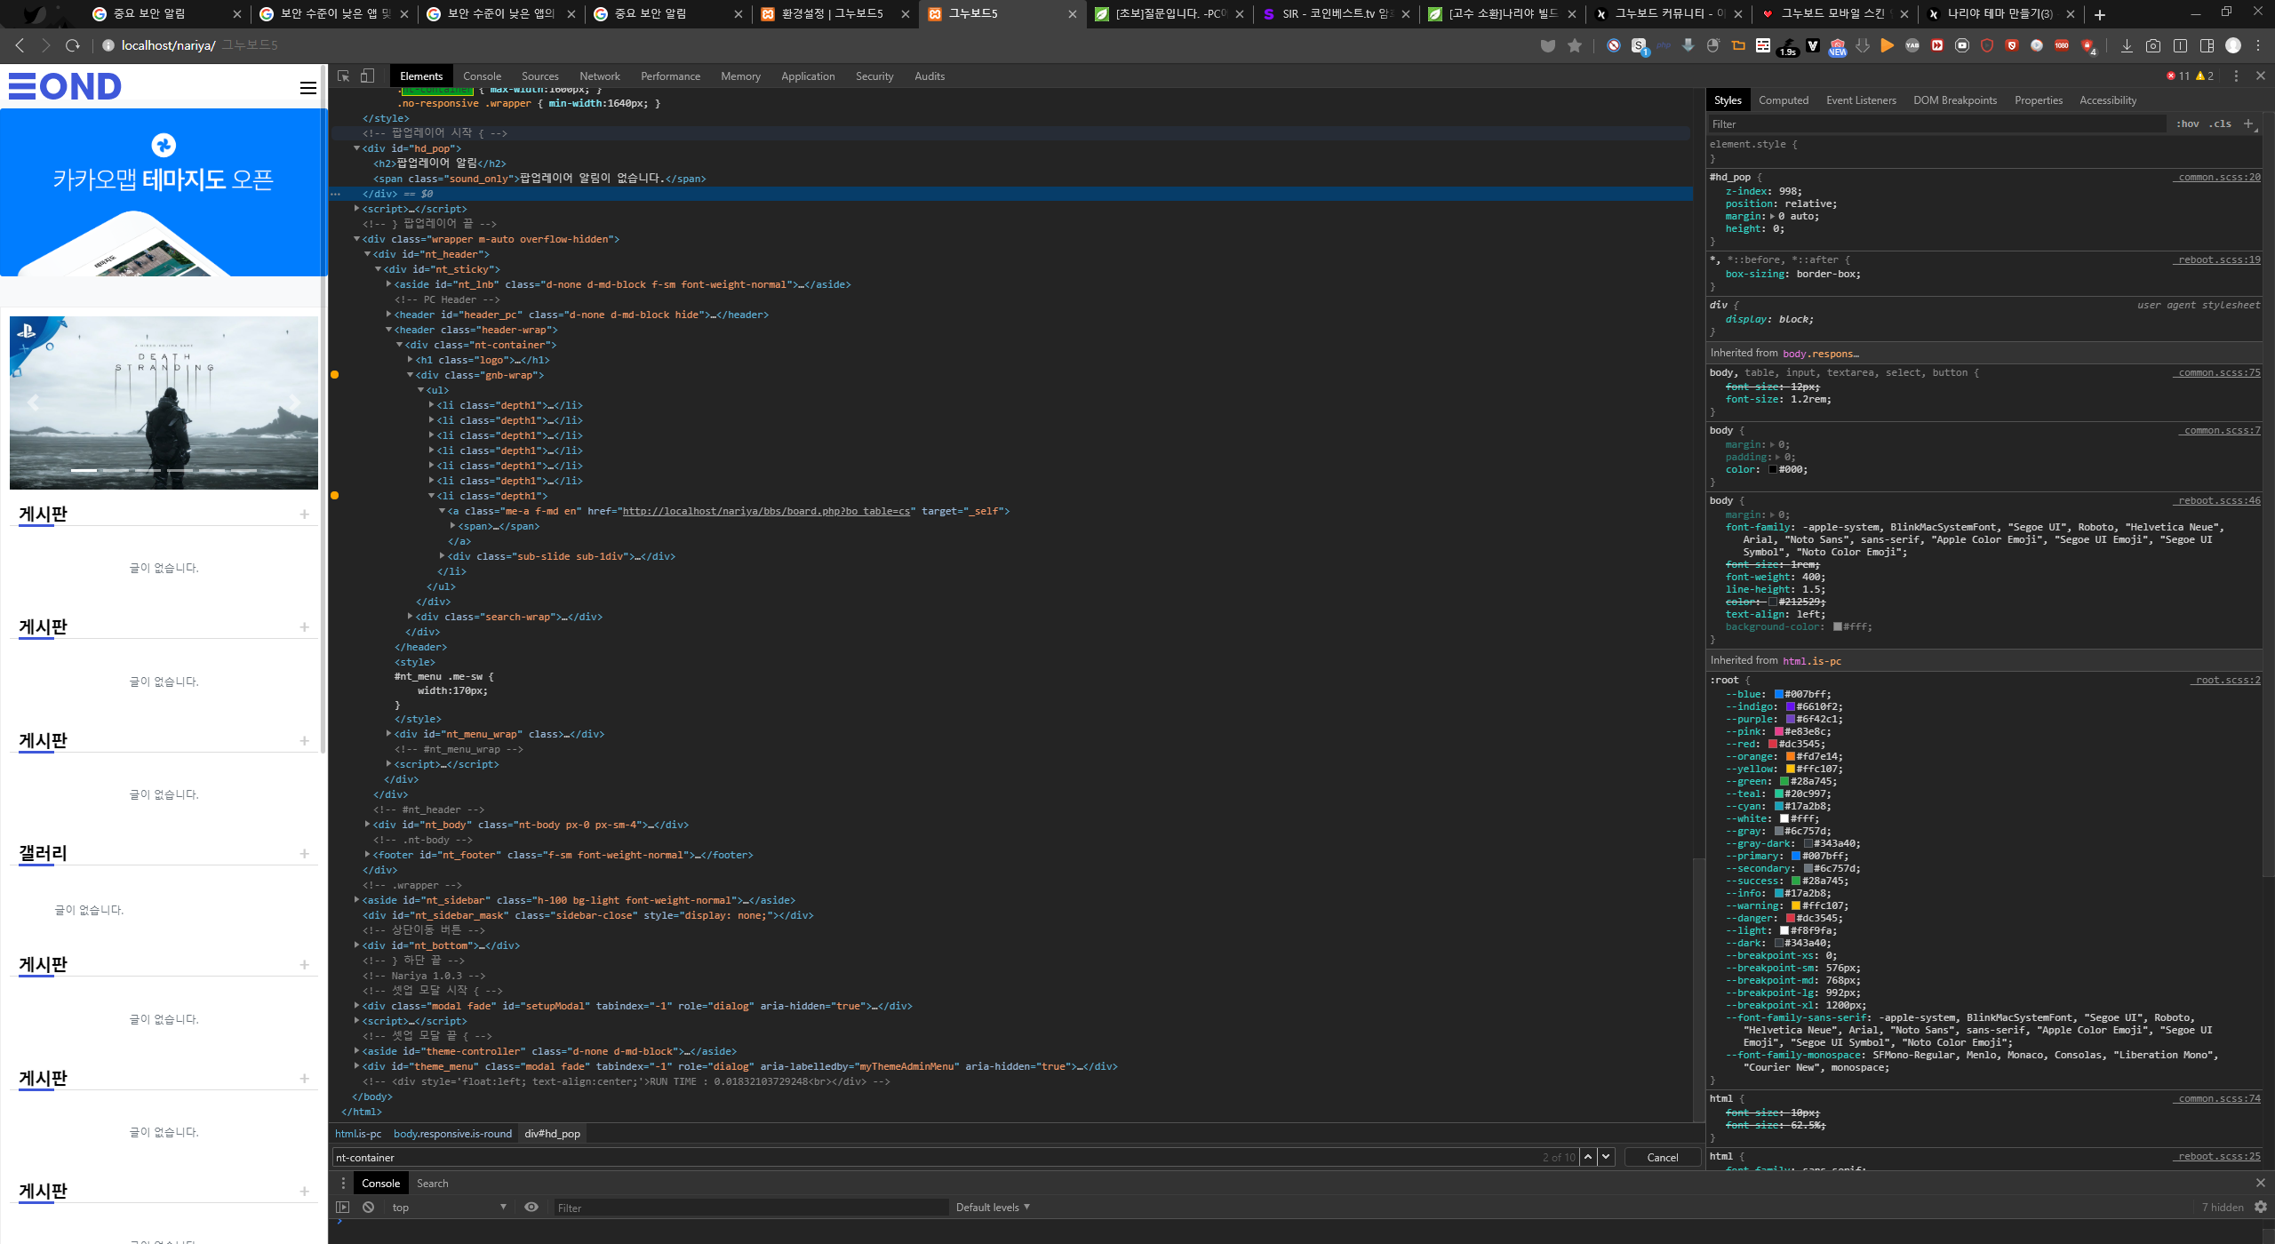Cancel the element search
Screen dimensions: 2275x1244
[x=1662, y=1157]
